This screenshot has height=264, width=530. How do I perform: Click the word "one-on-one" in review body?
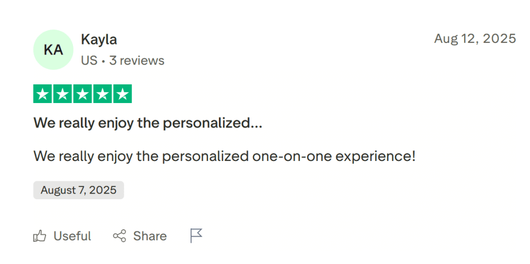(292, 156)
